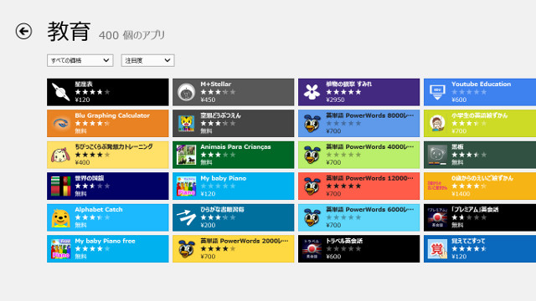536x301 pixels.
Task: Select the PowerWords 6000 light blue tile
Action: coord(358,217)
